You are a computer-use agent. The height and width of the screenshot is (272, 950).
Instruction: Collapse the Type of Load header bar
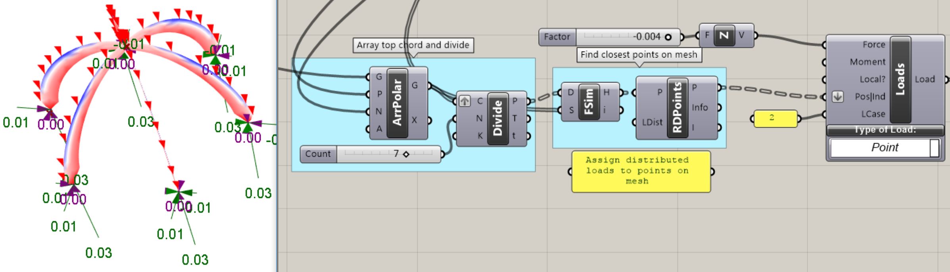885,130
